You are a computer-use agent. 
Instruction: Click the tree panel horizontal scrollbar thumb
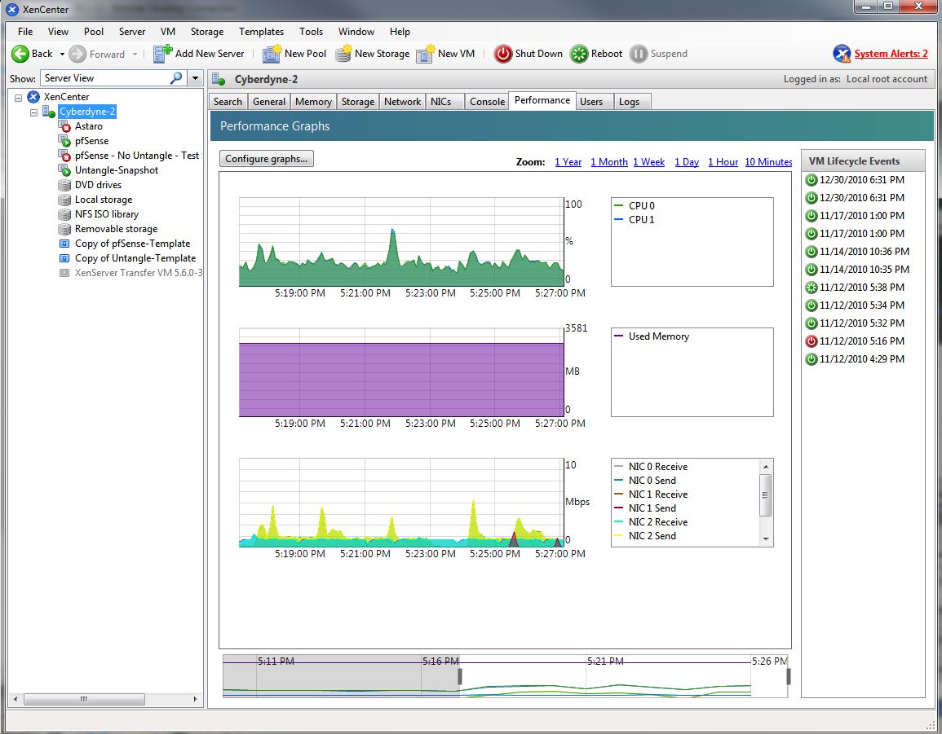83,699
